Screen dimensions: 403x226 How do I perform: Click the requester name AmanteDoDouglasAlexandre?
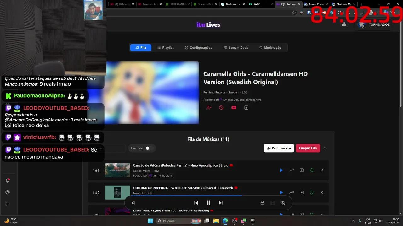click(x=242, y=100)
